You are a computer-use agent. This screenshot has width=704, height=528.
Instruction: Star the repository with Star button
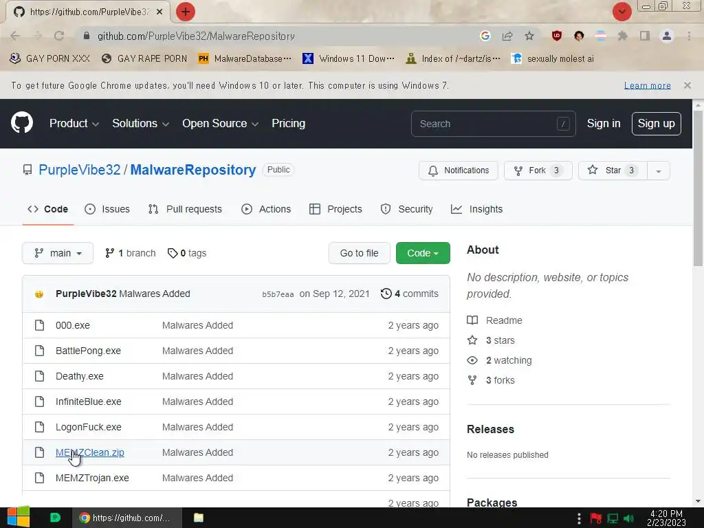[613, 170]
